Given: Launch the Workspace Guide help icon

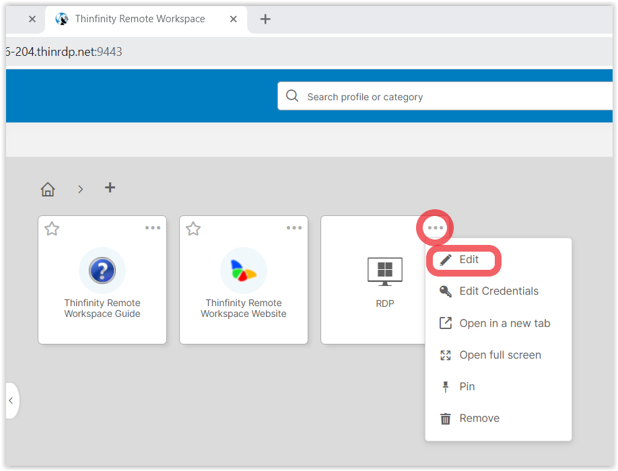Looking at the screenshot, I should pyautogui.click(x=102, y=270).
